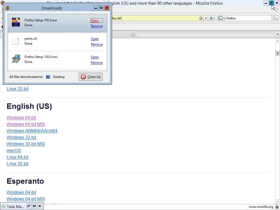Open the Desktop download folder link
280x210 pixels.
(x=59, y=77)
